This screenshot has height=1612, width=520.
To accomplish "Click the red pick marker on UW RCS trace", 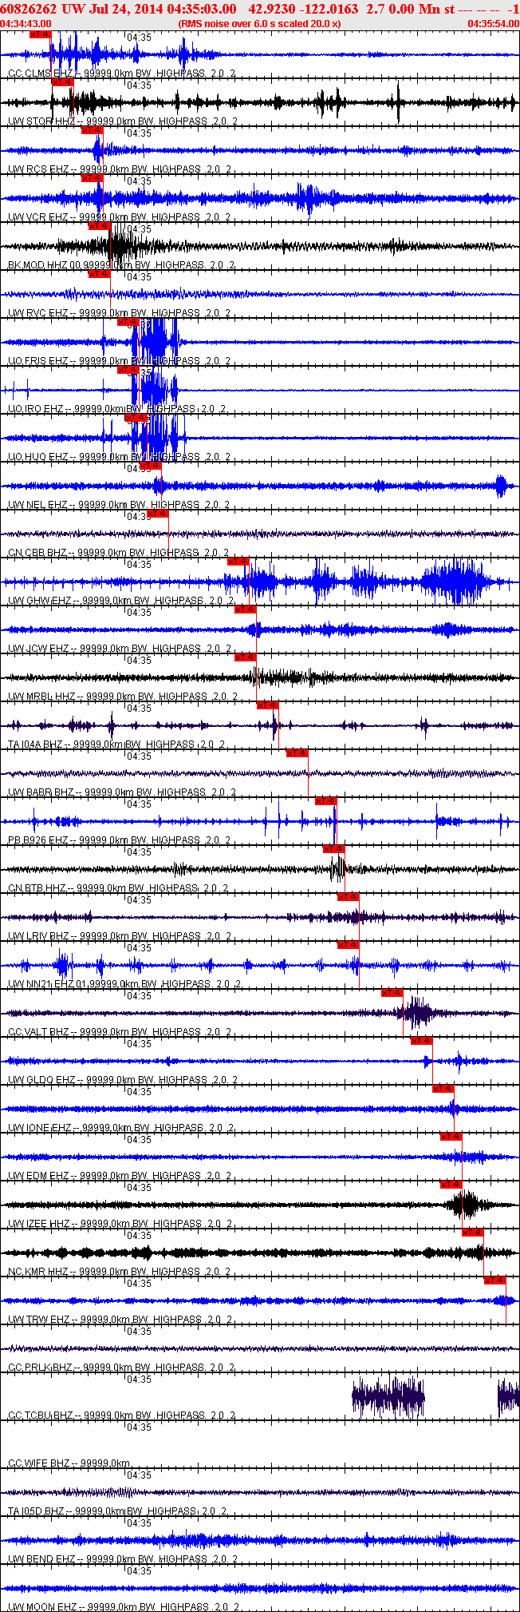I will (x=92, y=130).
